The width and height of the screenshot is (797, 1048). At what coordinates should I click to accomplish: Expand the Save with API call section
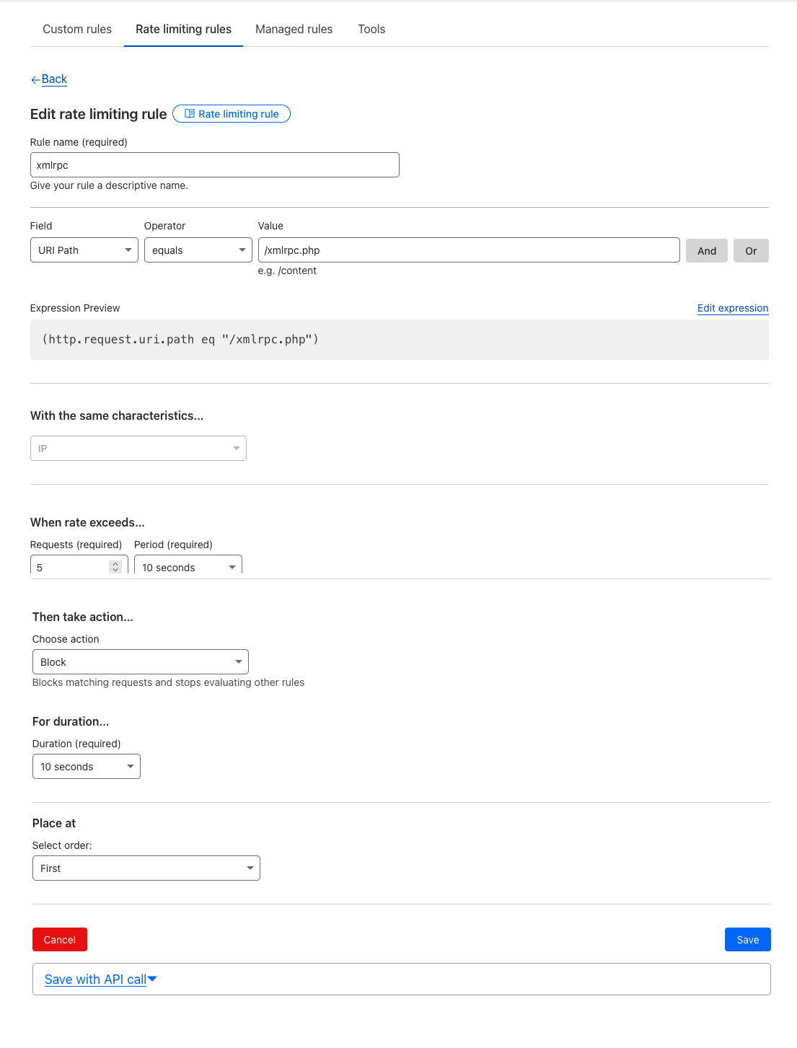pyautogui.click(x=101, y=979)
